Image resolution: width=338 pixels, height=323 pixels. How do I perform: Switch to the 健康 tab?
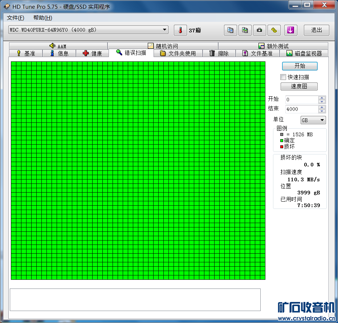click(92, 53)
